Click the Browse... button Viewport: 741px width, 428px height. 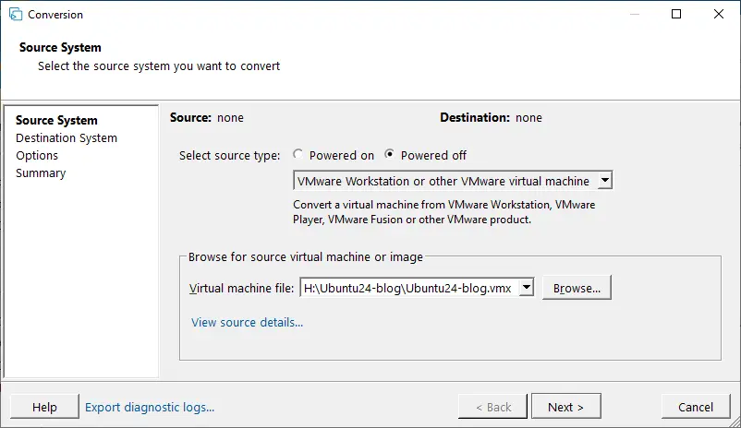(577, 288)
